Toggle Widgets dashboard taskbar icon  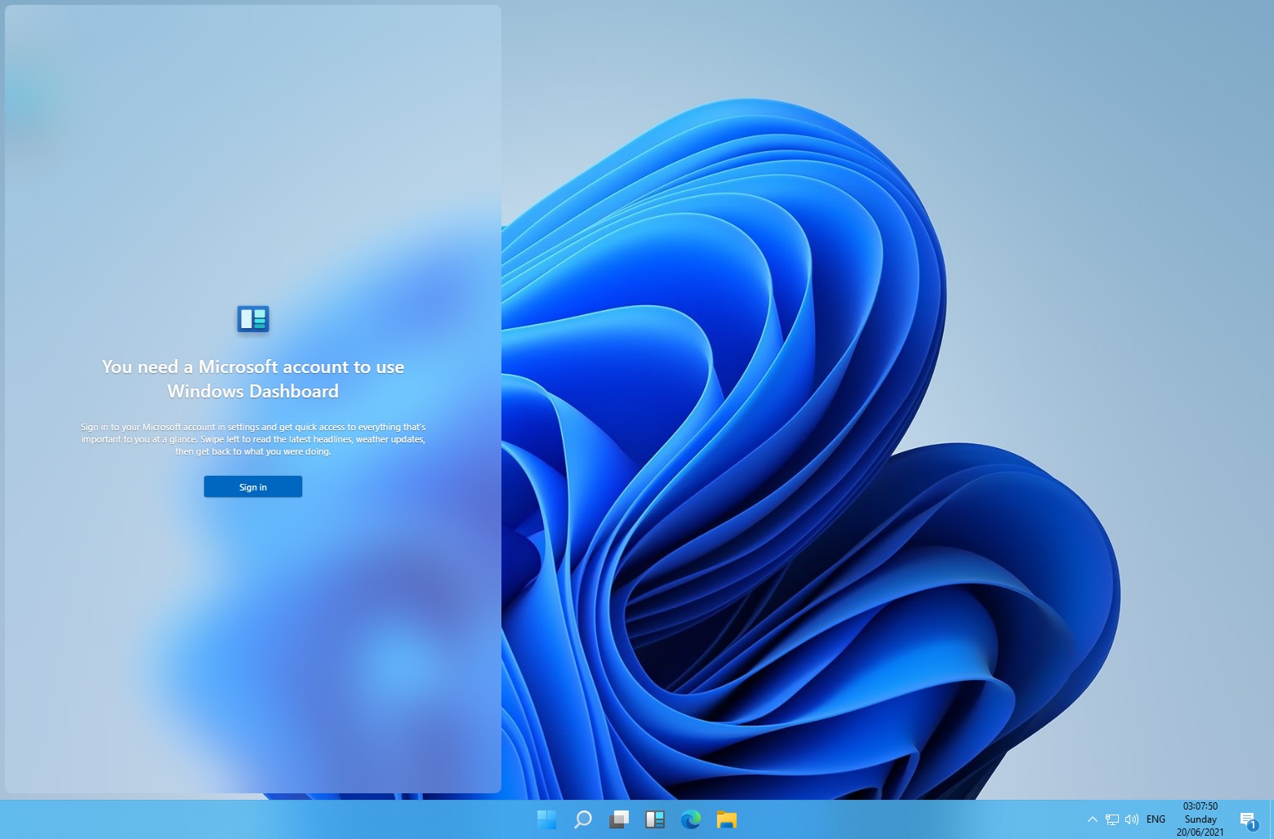point(655,819)
